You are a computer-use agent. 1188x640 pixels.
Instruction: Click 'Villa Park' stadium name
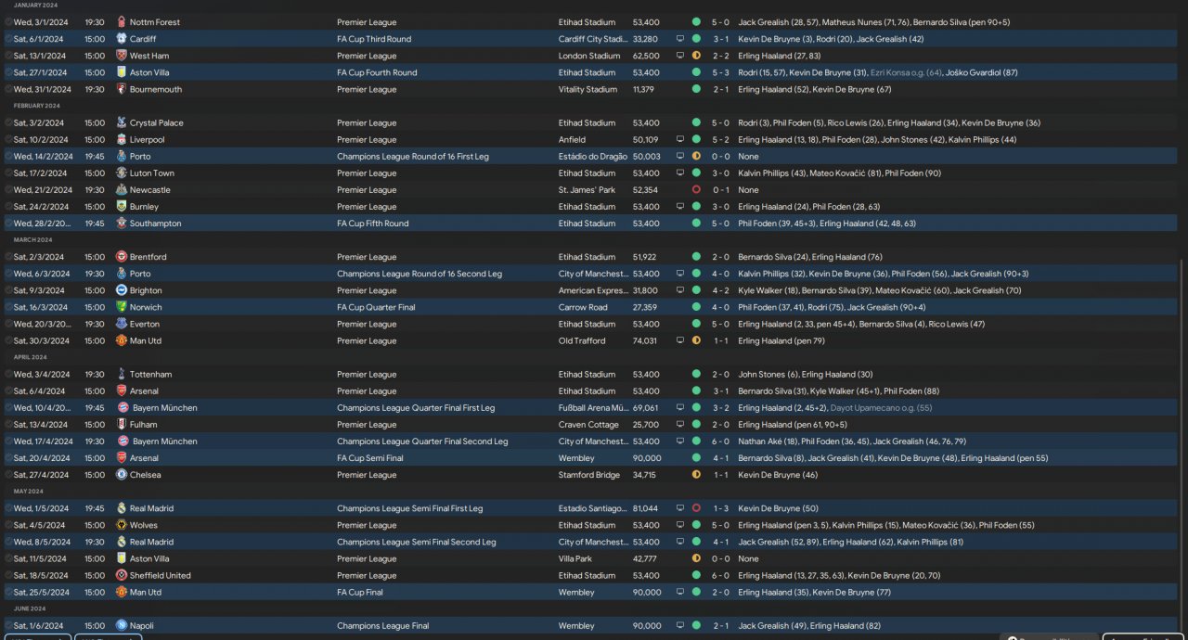pos(575,558)
